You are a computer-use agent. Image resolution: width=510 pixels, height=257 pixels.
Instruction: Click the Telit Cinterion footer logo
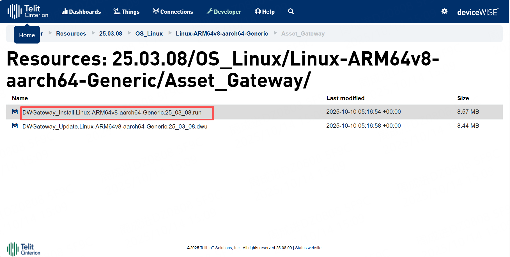[x=24, y=249]
